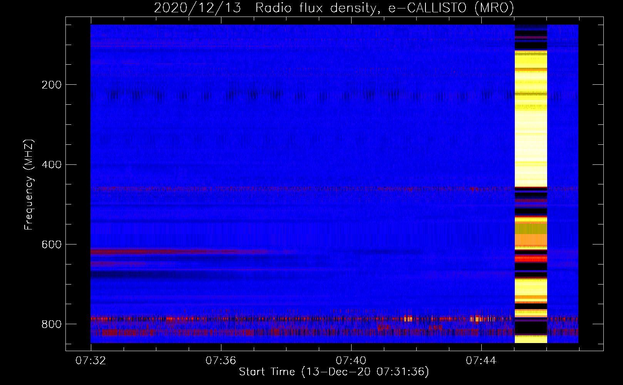Click the 400 frequency tick label
The height and width of the screenshot is (385, 623).
click(x=52, y=165)
